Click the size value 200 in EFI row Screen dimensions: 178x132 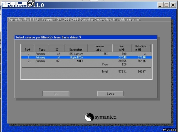pyautogui.click(x=124, y=54)
